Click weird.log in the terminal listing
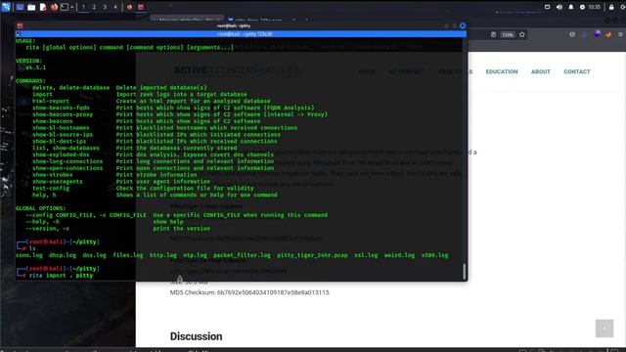Screen dimensions: 626x352 399,255
